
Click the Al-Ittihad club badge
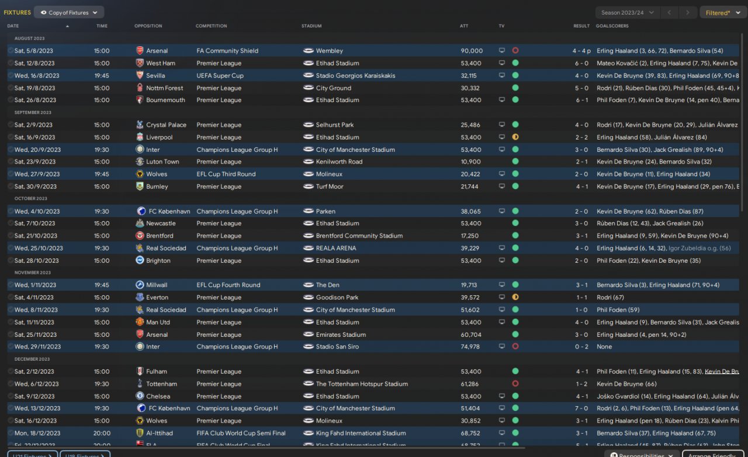pyautogui.click(x=140, y=433)
